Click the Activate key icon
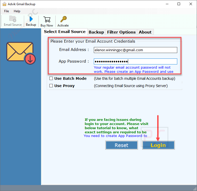The width and height of the screenshot is (197, 191). [63, 19]
